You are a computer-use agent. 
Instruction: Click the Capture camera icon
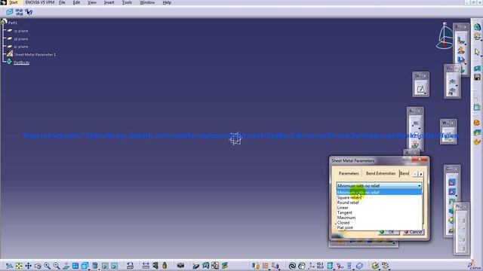180,266
